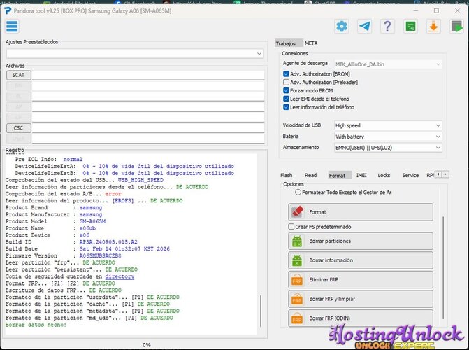Open the hamburger main menu

pos(12,27)
